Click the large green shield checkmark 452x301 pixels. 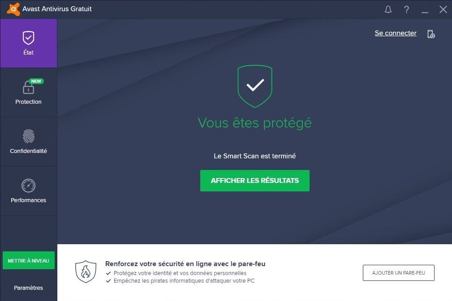[x=255, y=86]
